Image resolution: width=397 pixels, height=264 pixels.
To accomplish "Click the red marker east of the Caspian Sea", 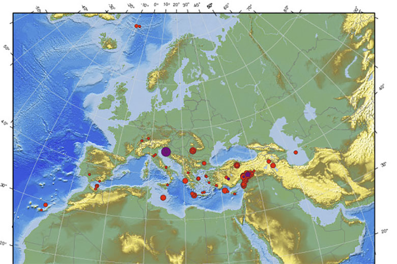I will pos(296,152).
